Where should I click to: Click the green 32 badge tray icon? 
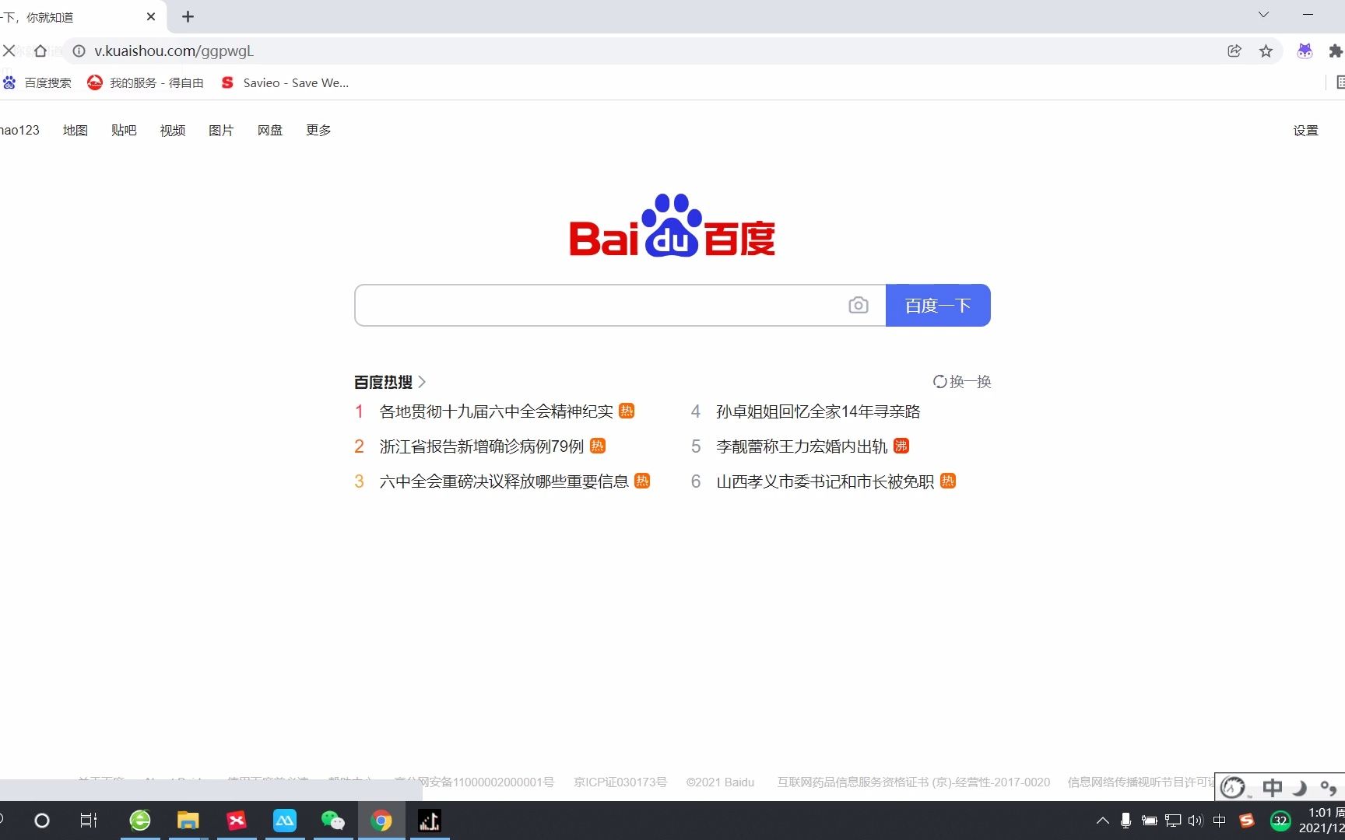(1280, 821)
